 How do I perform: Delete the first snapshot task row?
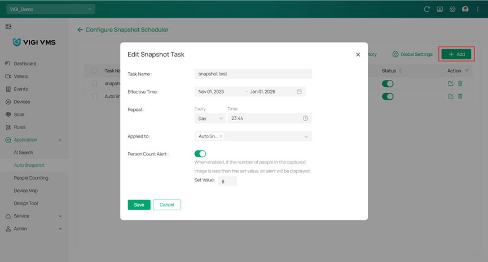pos(460,83)
